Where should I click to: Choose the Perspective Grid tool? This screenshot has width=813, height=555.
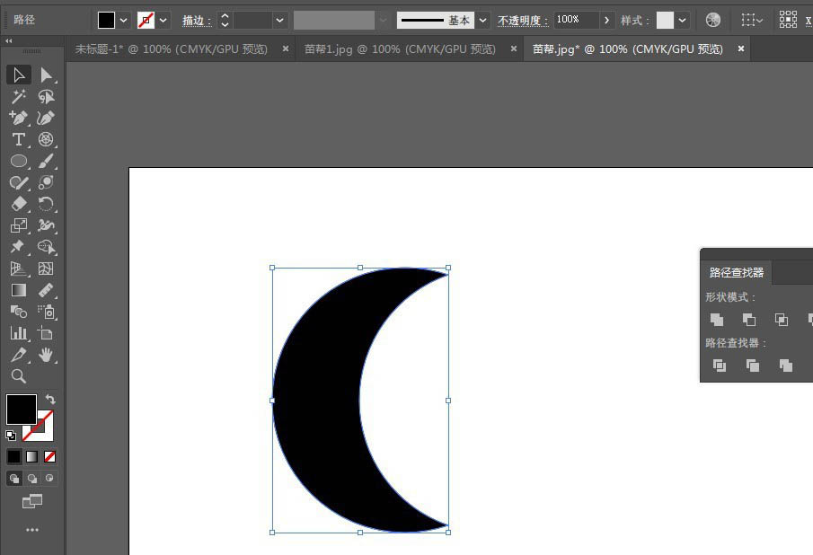coord(19,269)
